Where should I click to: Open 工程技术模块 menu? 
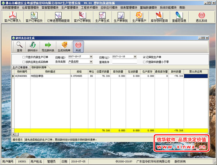tap(89, 8)
